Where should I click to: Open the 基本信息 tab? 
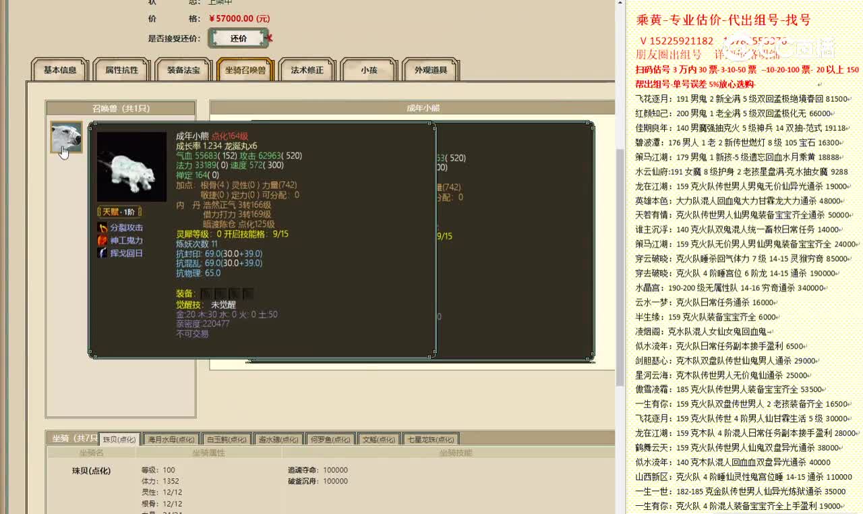coord(60,69)
